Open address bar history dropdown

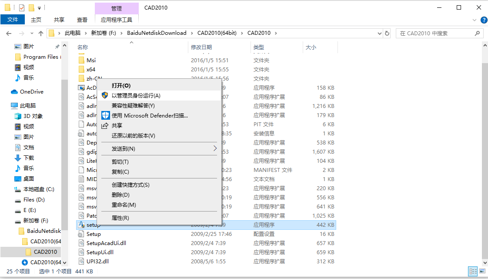point(379,34)
